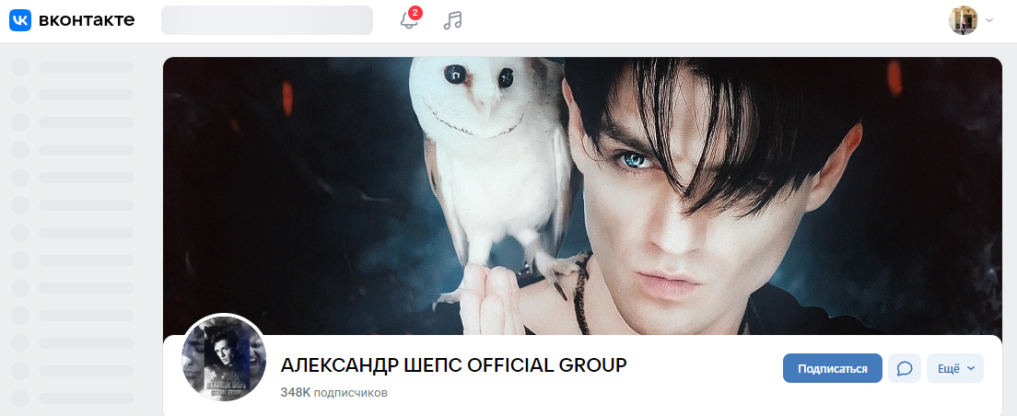This screenshot has height=416, width=1017.
Task: Click the VK logo icon
Action: tap(19, 20)
